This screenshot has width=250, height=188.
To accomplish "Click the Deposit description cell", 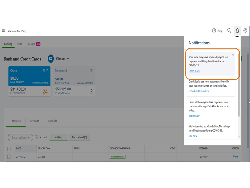I will click(x=41, y=157).
